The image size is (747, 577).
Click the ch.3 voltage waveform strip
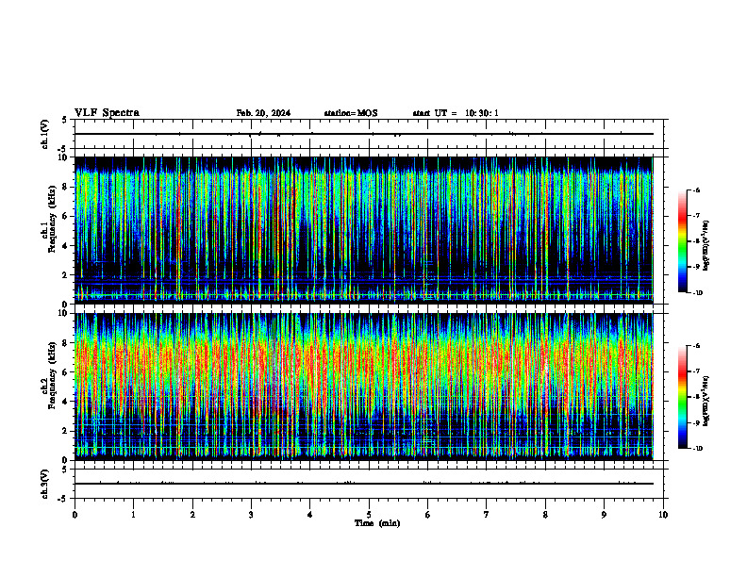pos(369,484)
